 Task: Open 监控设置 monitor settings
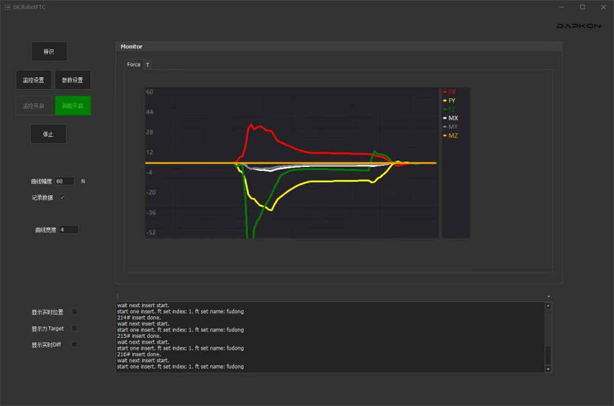(34, 80)
